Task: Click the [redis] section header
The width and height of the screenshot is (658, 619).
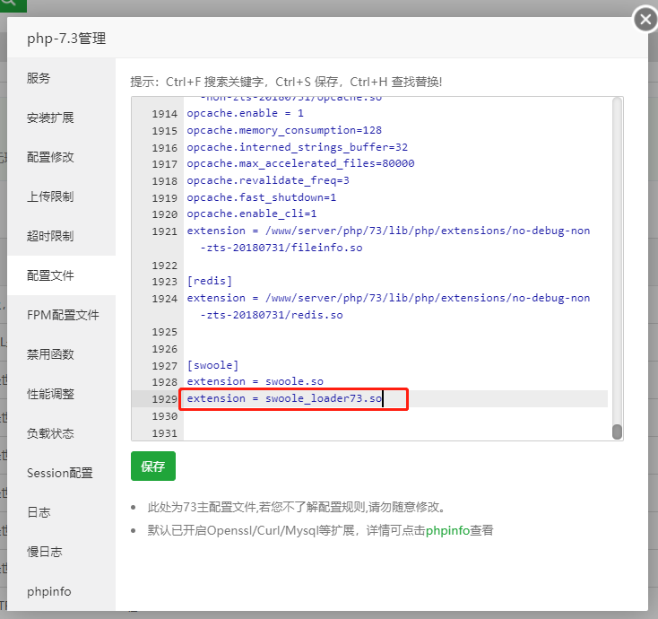Action: click(210, 281)
